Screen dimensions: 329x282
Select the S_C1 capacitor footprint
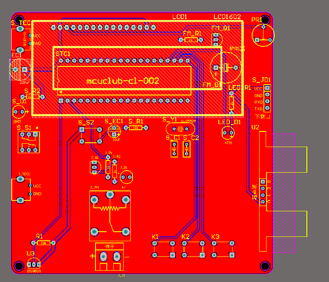tap(174, 149)
